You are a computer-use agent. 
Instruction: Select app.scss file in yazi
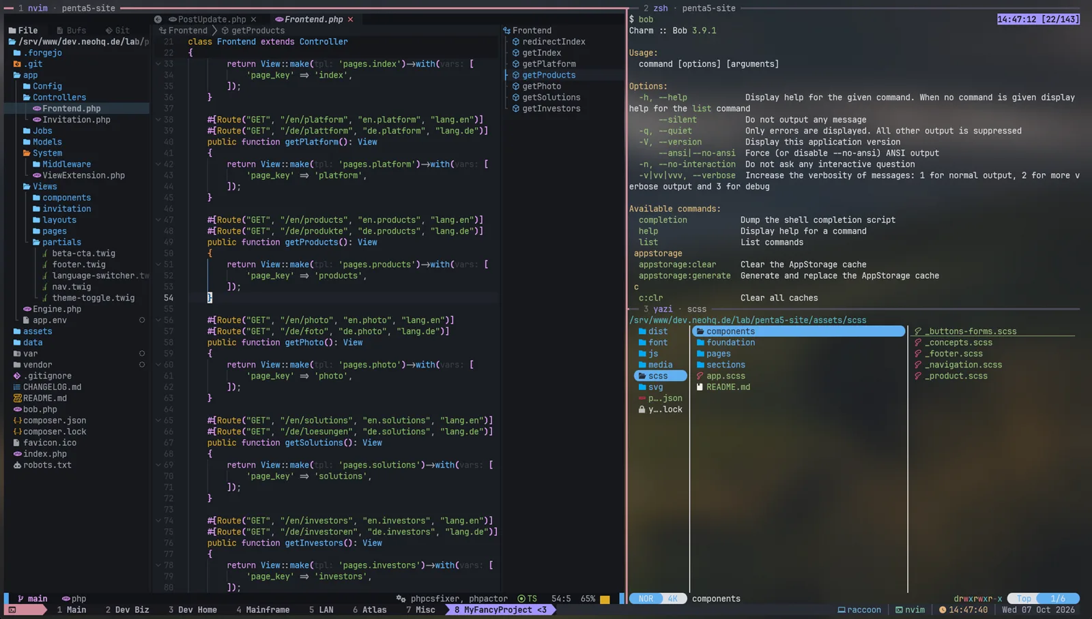tap(725, 376)
